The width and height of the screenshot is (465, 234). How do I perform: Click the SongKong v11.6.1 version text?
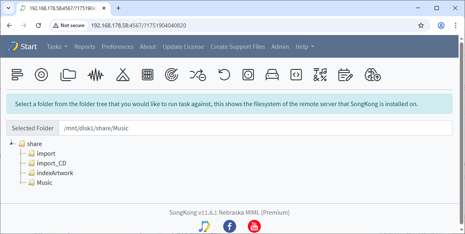pyautogui.click(x=229, y=212)
